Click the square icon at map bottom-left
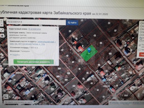 click(6, 97)
